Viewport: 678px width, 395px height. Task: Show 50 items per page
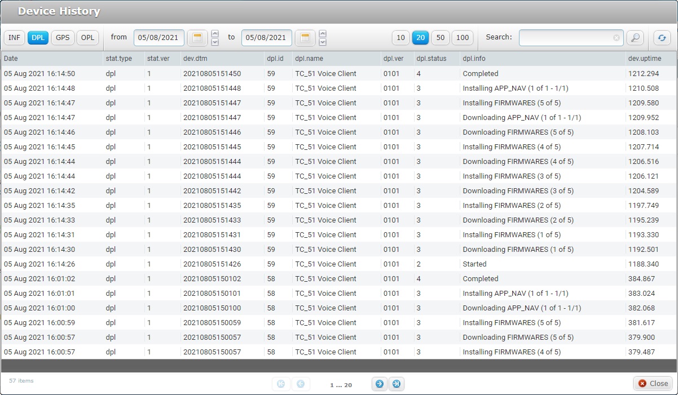point(441,38)
